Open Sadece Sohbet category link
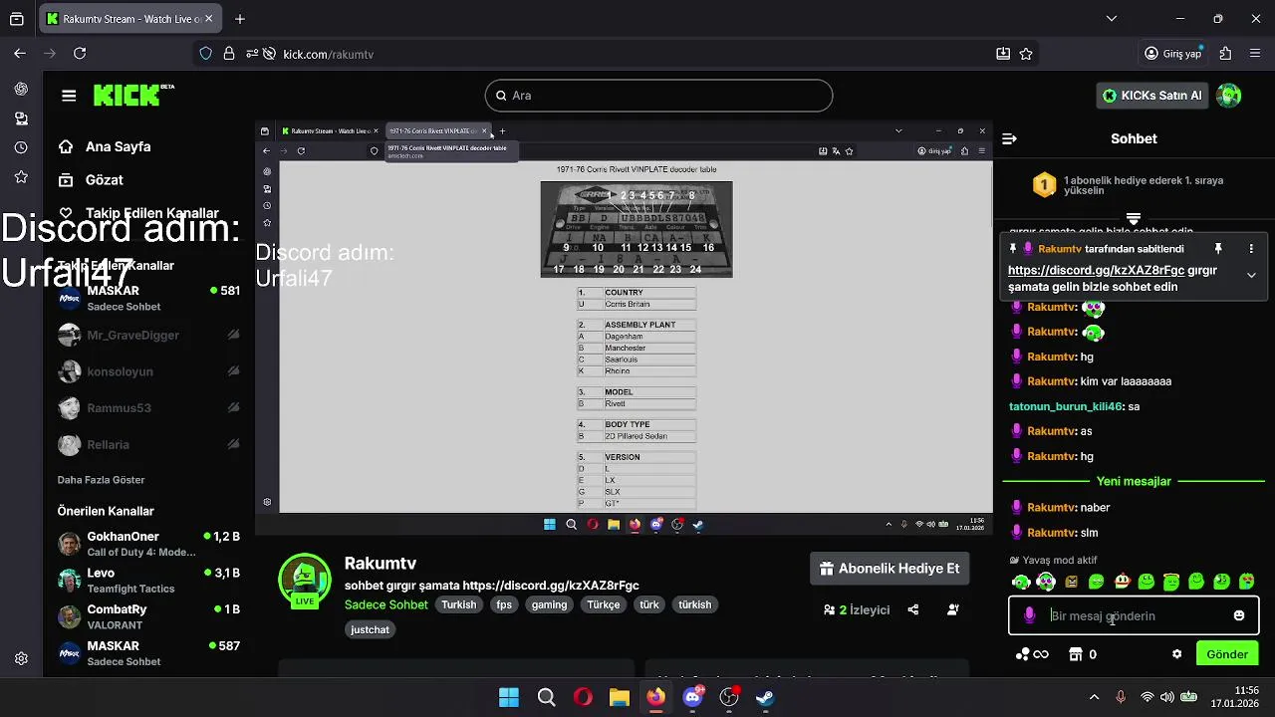The height and width of the screenshot is (717, 1275). (386, 604)
